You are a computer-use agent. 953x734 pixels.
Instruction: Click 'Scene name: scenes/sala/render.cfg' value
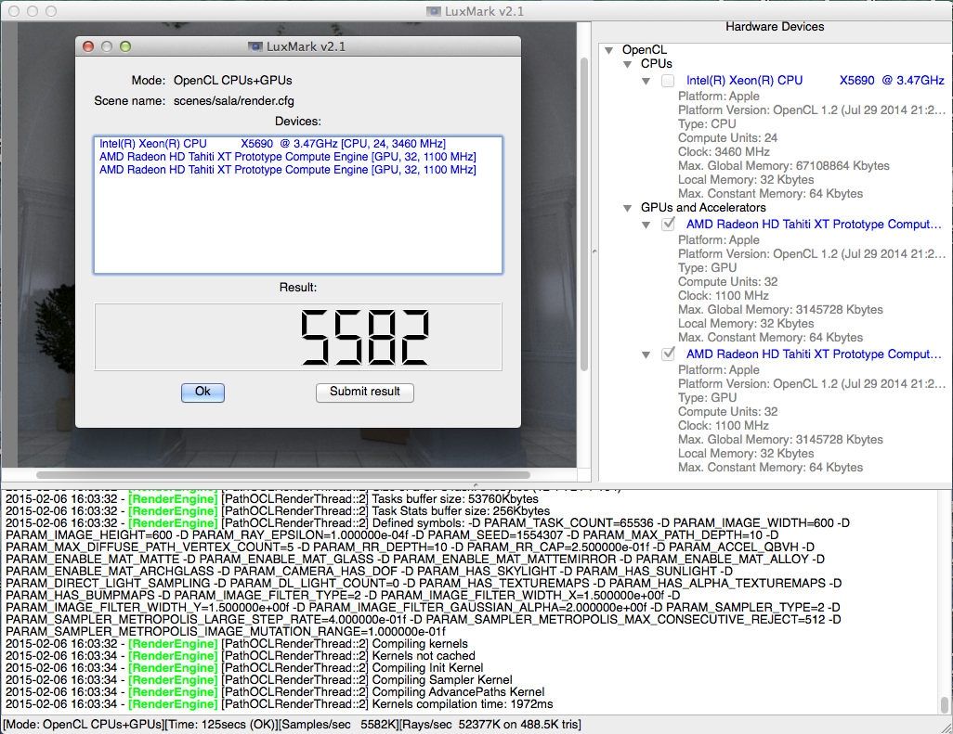coord(234,101)
